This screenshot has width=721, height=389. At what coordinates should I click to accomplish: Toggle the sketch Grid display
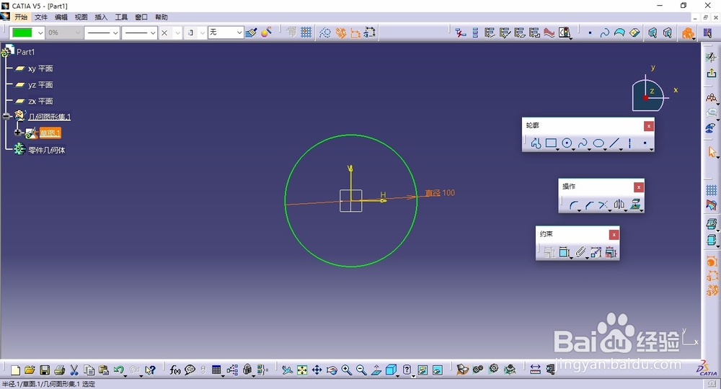point(712,190)
